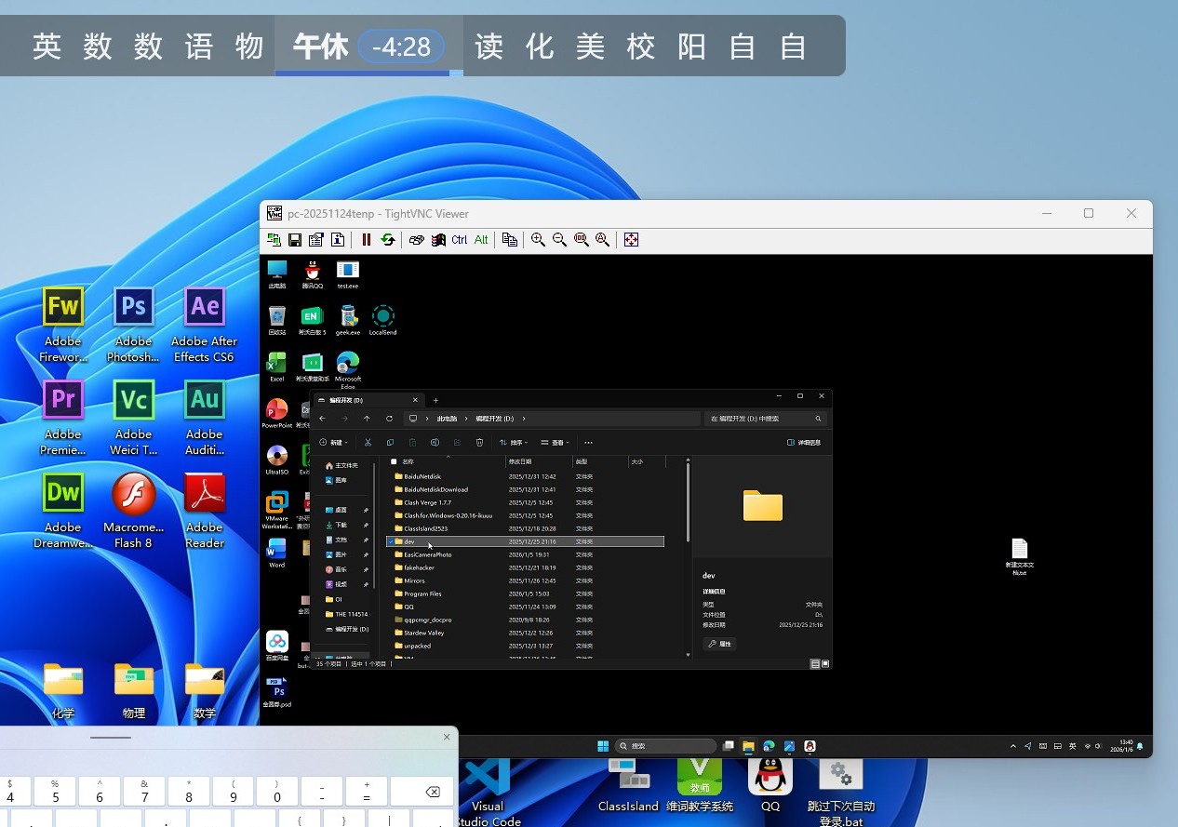The width and height of the screenshot is (1178, 827).
Task: Click the Save session disk icon
Action: (x=295, y=240)
